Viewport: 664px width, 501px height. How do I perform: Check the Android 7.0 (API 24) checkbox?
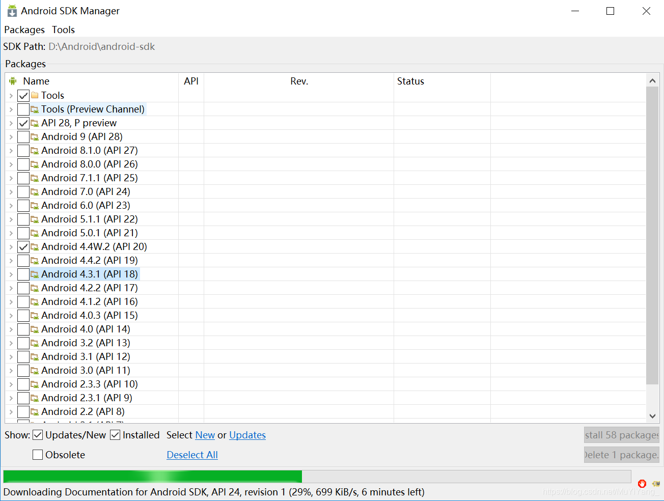coord(23,191)
